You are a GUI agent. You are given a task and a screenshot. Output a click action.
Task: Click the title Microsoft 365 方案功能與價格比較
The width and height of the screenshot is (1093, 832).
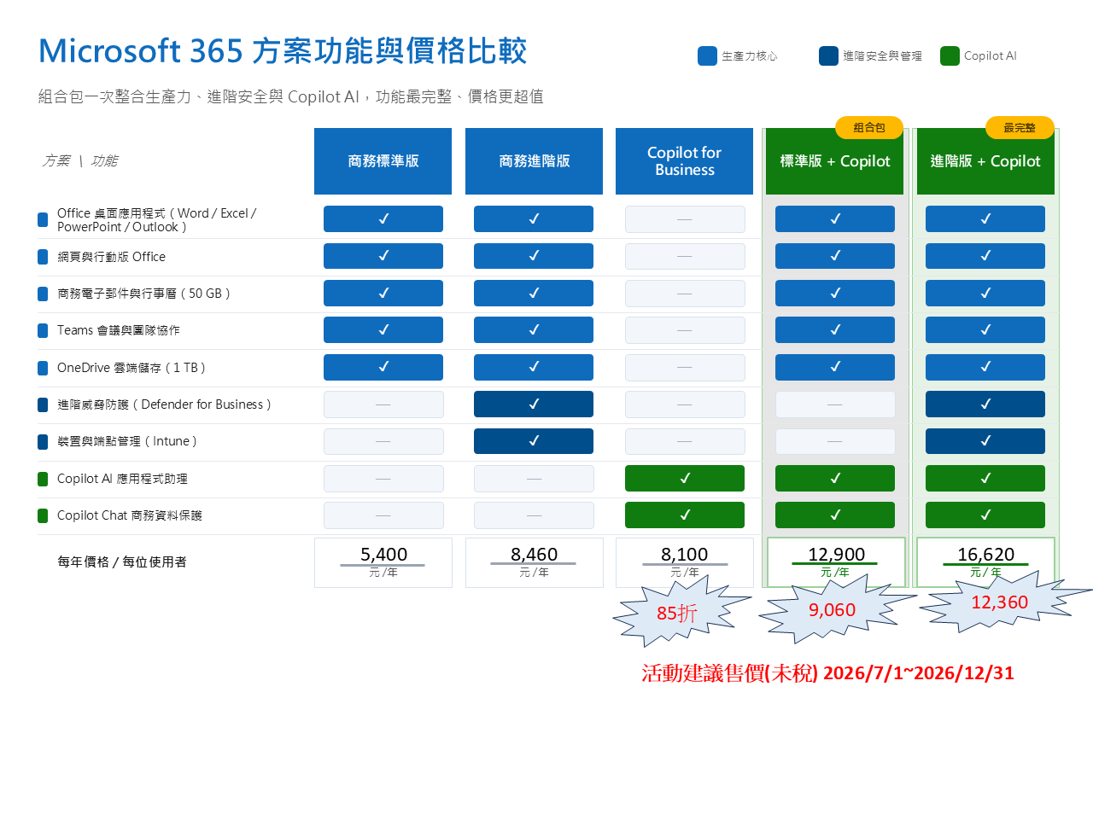pyautogui.click(x=283, y=51)
